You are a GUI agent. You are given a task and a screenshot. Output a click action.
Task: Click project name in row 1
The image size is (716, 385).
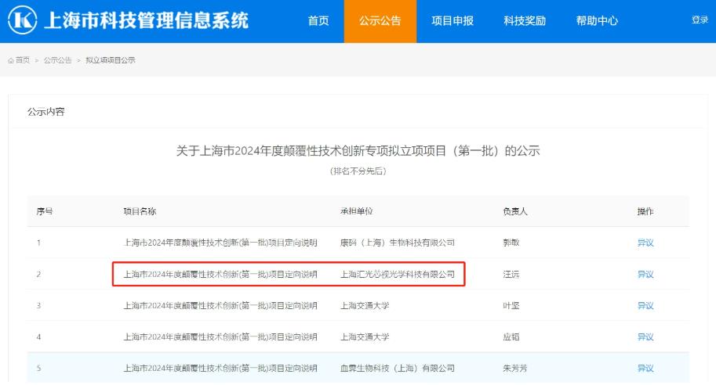tap(220, 243)
